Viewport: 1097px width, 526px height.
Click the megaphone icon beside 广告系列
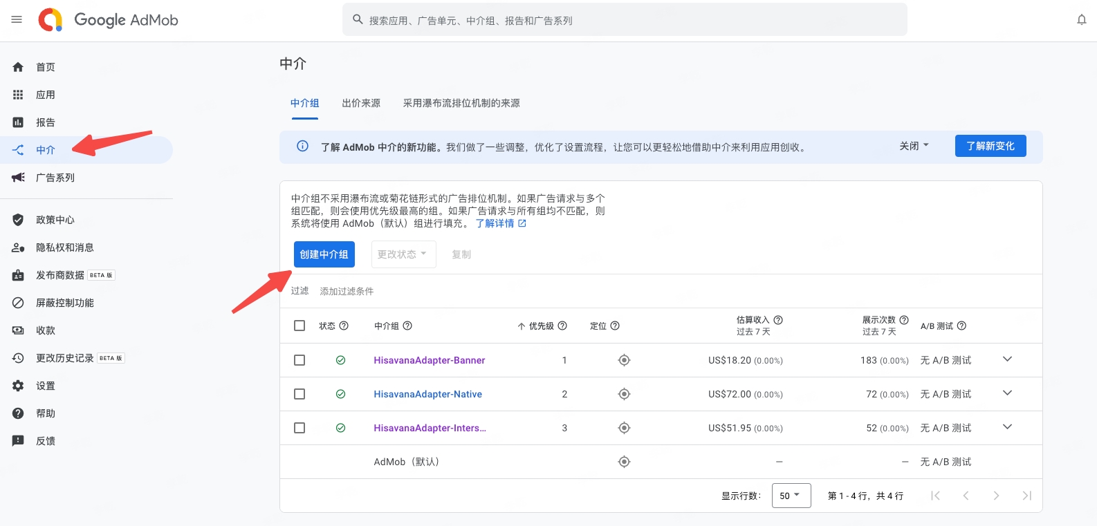pyautogui.click(x=18, y=178)
